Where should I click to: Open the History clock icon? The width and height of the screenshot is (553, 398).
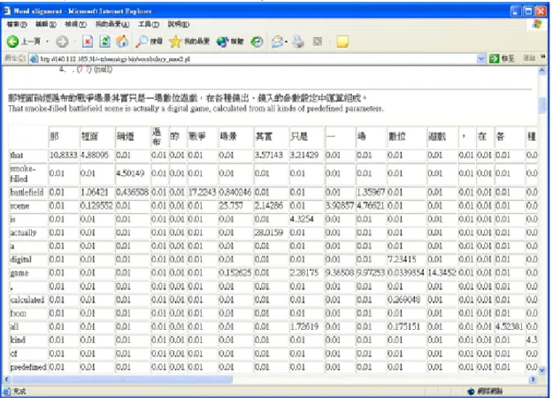pyautogui.click(x=257, y=42)
